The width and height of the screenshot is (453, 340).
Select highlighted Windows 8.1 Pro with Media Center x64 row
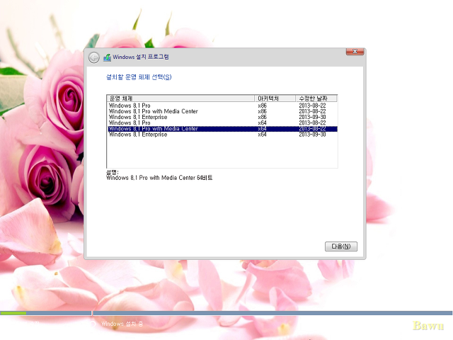pyautogui.click(x=222, y=129)
